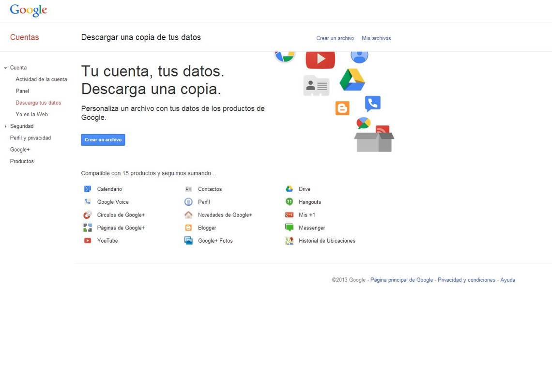Click the Mis +1 product icon
Image resolution: width=552 pixels, height=368 pixels.
[x=290, y=215]
